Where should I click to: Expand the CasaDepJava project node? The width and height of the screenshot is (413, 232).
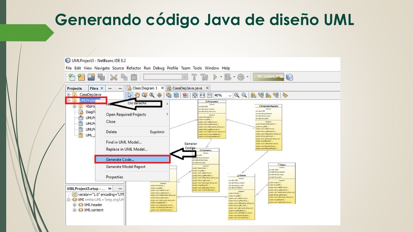[x=69, y=94]
